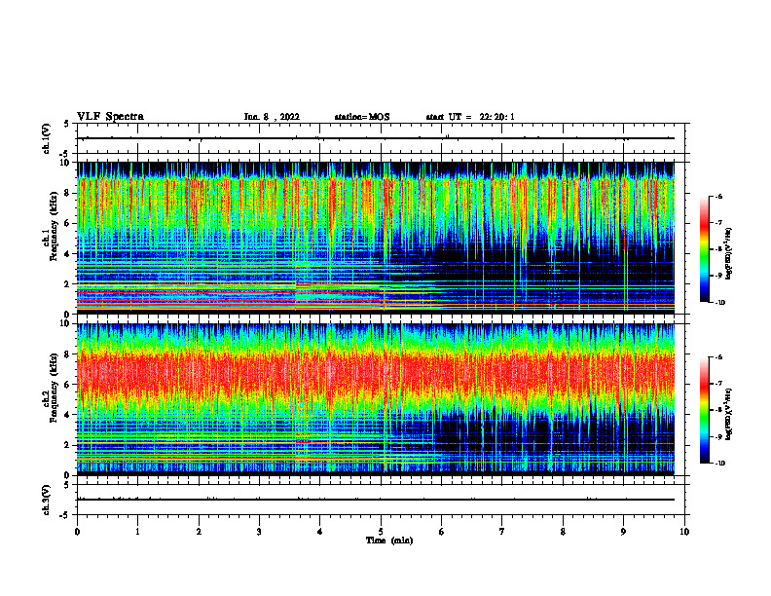771x596 pixels.
Task: Click the ch.1 'Frequency (kHz)' axis label
Action: tap(54, 227)
